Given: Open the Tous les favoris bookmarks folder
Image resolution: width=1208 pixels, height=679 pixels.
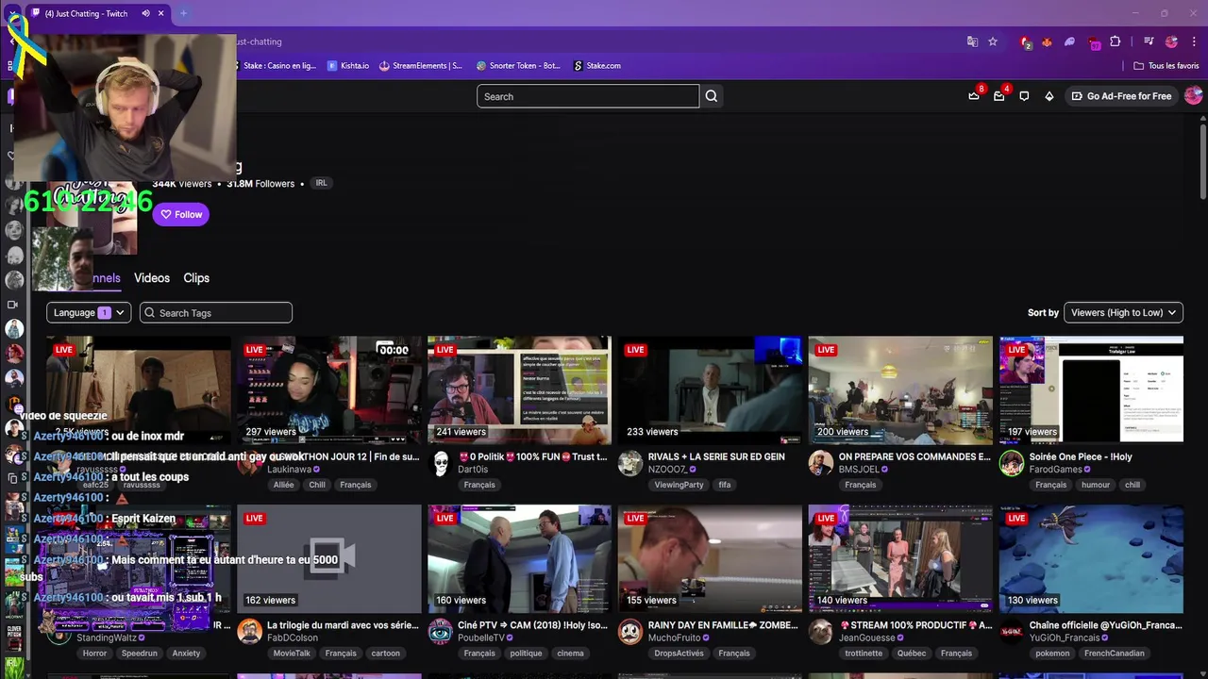Looking at the screenshot, I should tap(1166, 66).
